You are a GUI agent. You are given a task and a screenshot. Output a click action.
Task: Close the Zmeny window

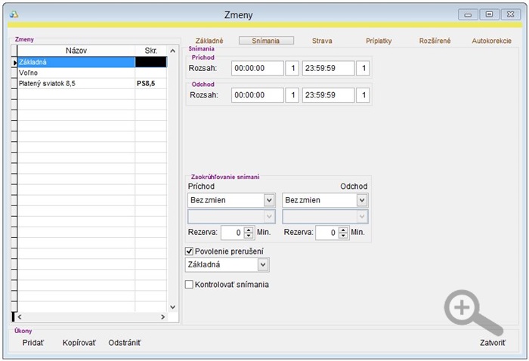pos(510,14)
